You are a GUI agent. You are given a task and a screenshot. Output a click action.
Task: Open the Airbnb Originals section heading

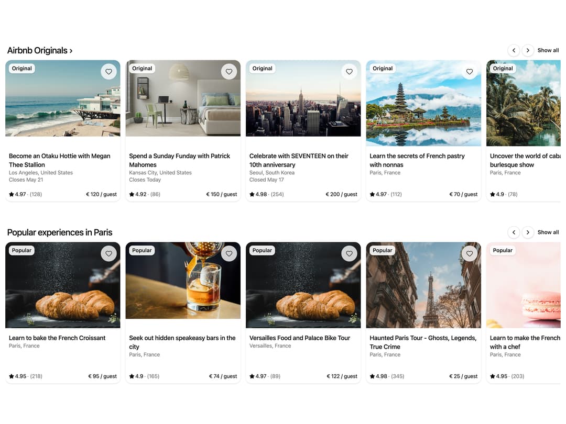40,50
